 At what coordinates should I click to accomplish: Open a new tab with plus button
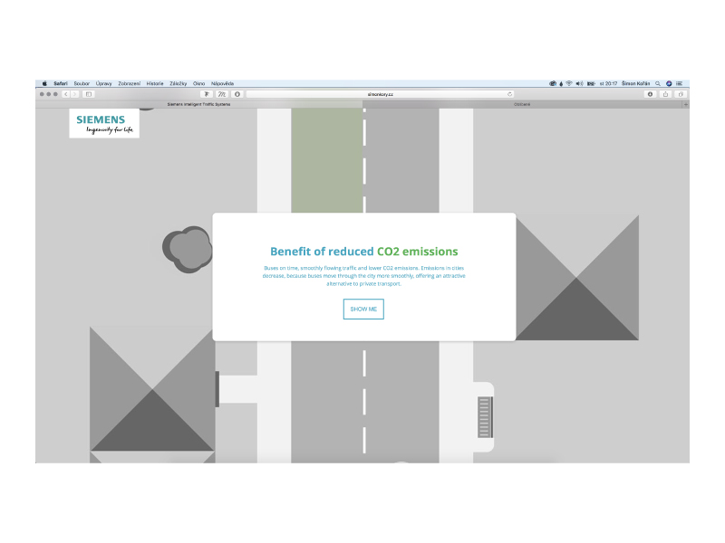(685, 104)
